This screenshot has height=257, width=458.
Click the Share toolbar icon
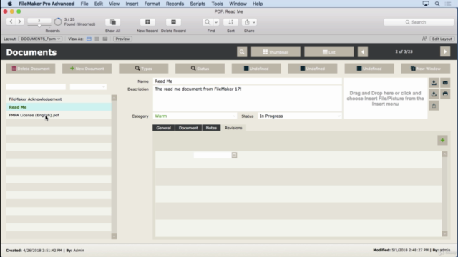pos(247,22)
